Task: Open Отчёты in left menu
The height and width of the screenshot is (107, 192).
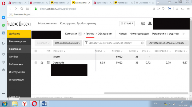Action: coord(19,57)
